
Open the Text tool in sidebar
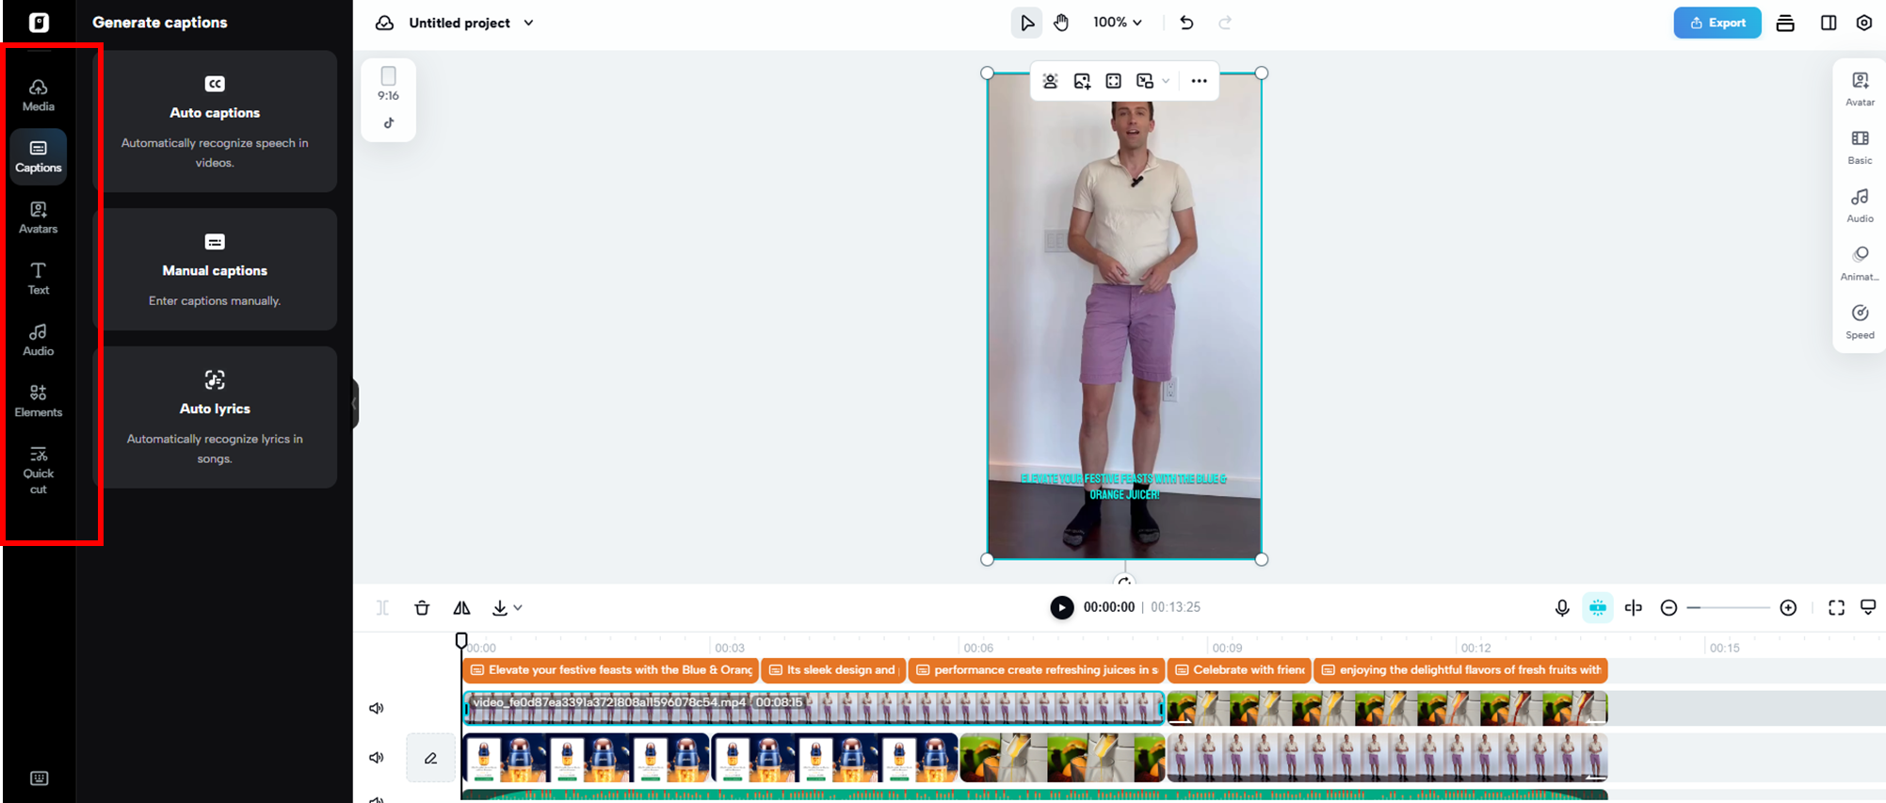point(39,279)
